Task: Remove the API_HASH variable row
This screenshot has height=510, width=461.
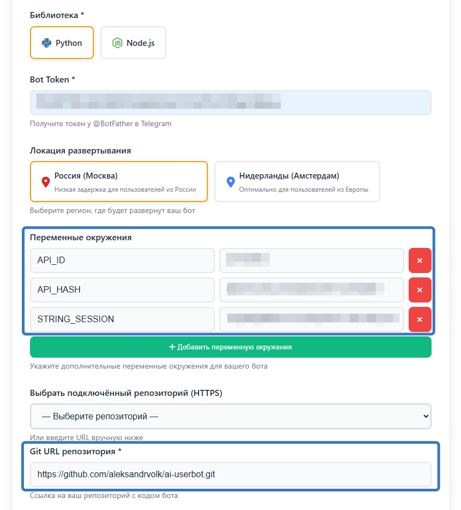Action: pyautogui.click(x=420, y=290)
